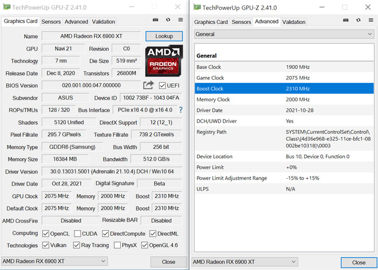378x270 pixels.
Task: Click the 512.0 GB/s bandwidth field
Action: 156,159
